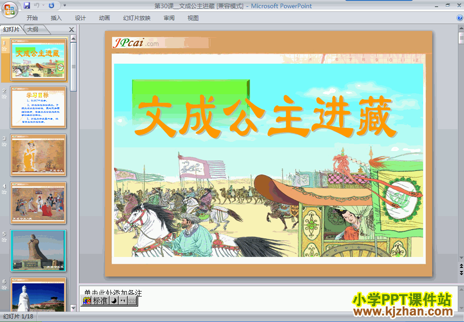The width and height of the screenshot is (464, 322).
Task: Open the round Office button menu
Action: pos(10,10)
